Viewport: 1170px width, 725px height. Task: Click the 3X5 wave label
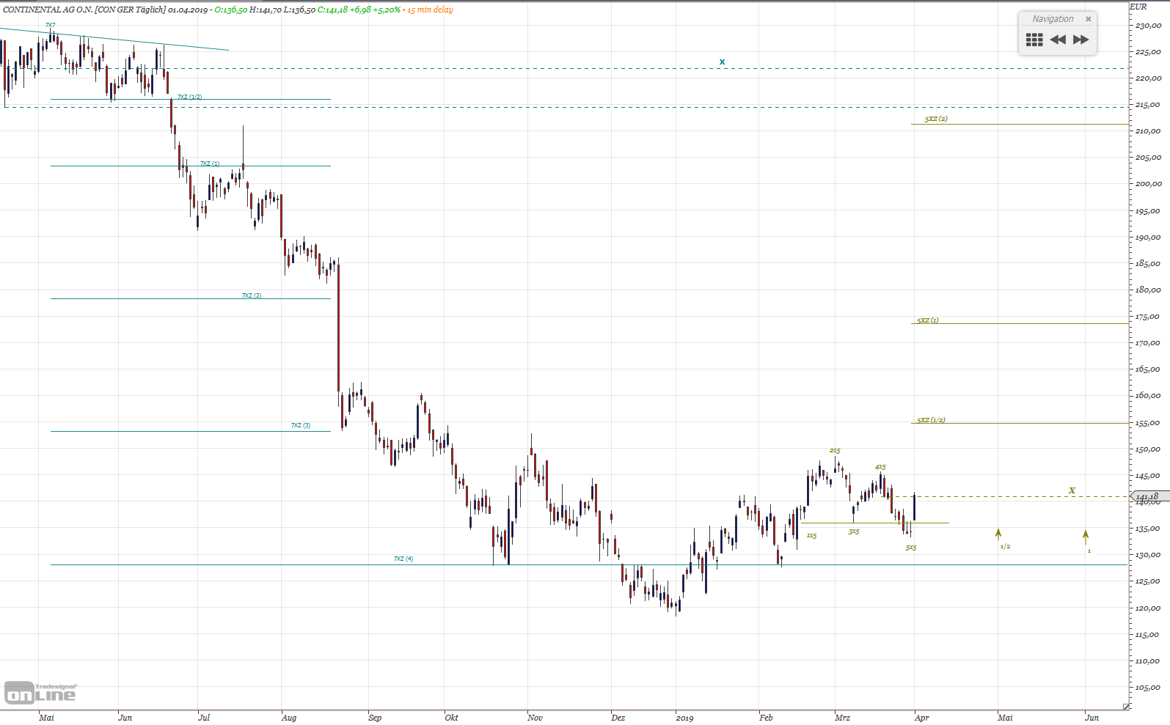point(854,531)
